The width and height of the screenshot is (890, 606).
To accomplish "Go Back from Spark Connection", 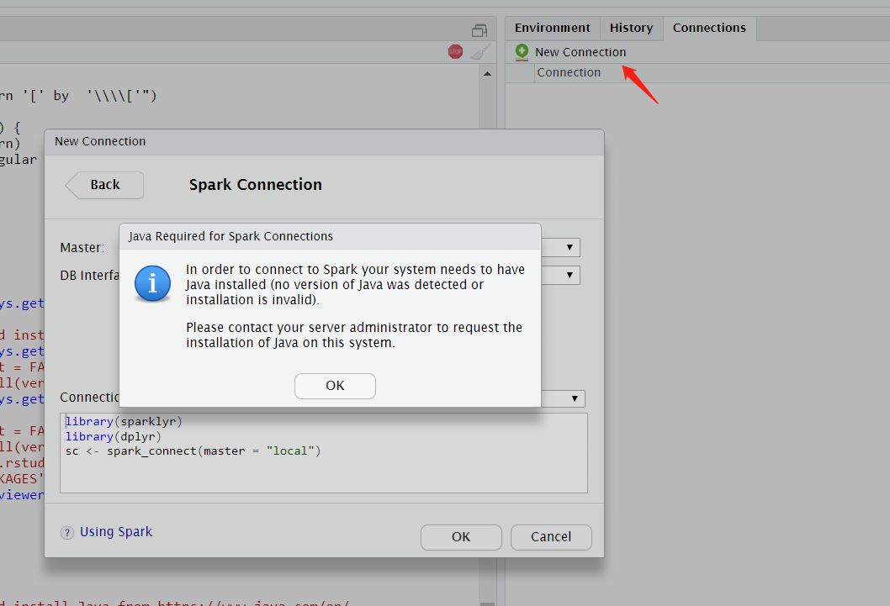I will [x=105, y=185].
